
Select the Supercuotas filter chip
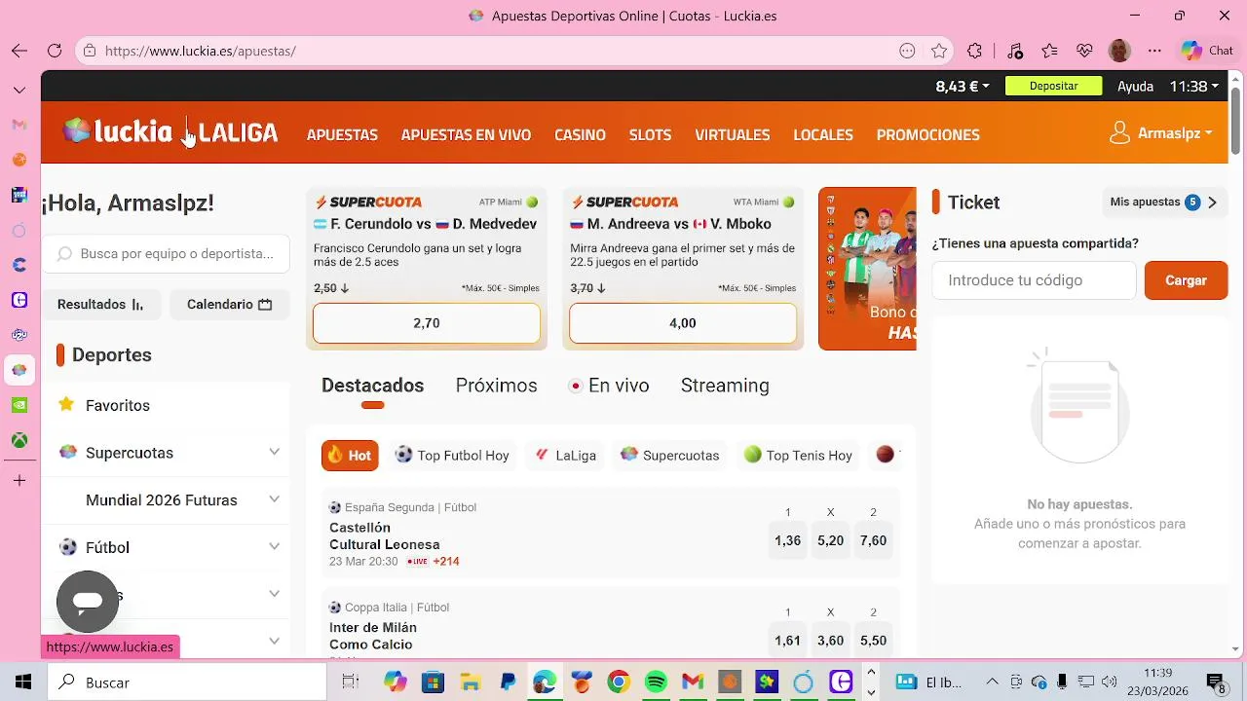[670, 455]
